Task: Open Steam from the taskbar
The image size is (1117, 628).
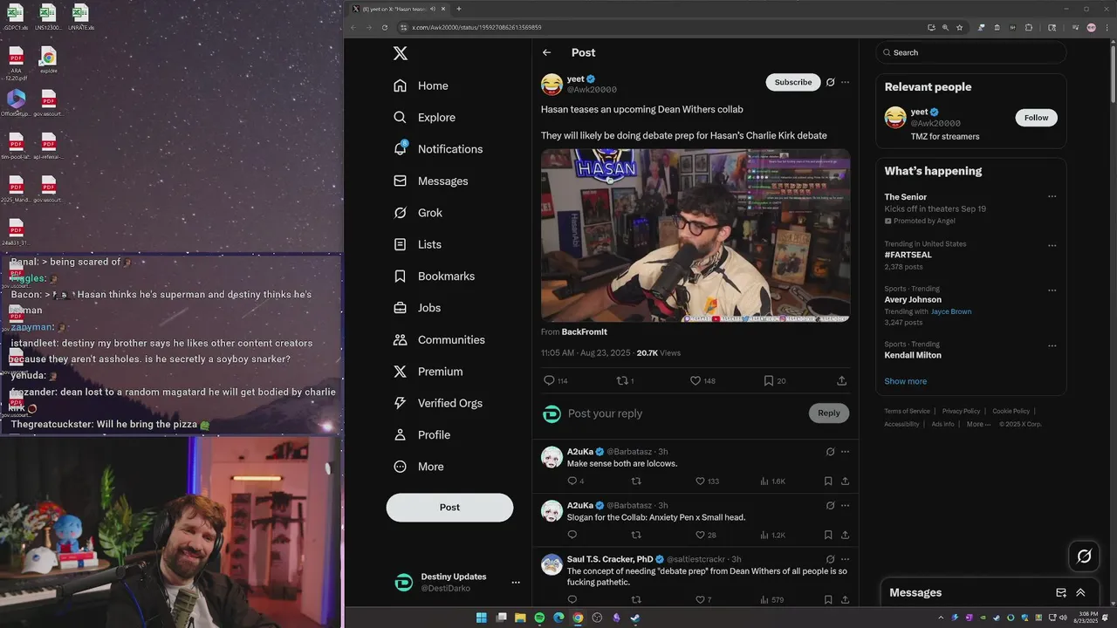Action: coord(635,618)
